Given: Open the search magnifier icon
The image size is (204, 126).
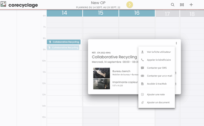Looking at the screenshot, I should [x=172, y=5].
